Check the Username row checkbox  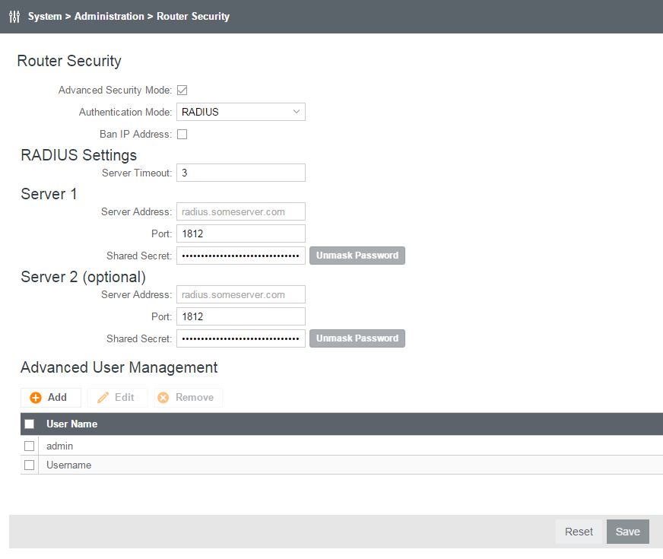(29, 465)
